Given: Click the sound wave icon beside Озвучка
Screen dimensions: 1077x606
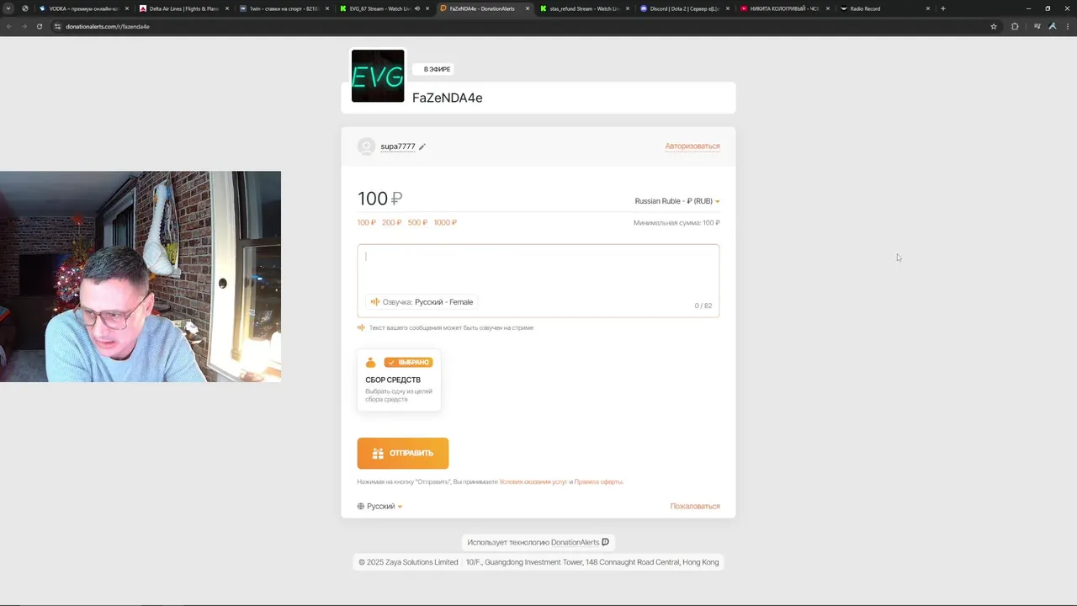Looking at the screenshot, I should [x=375, y=302].
